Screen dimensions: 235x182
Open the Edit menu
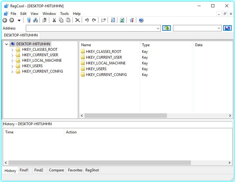[x=23, y=14]
